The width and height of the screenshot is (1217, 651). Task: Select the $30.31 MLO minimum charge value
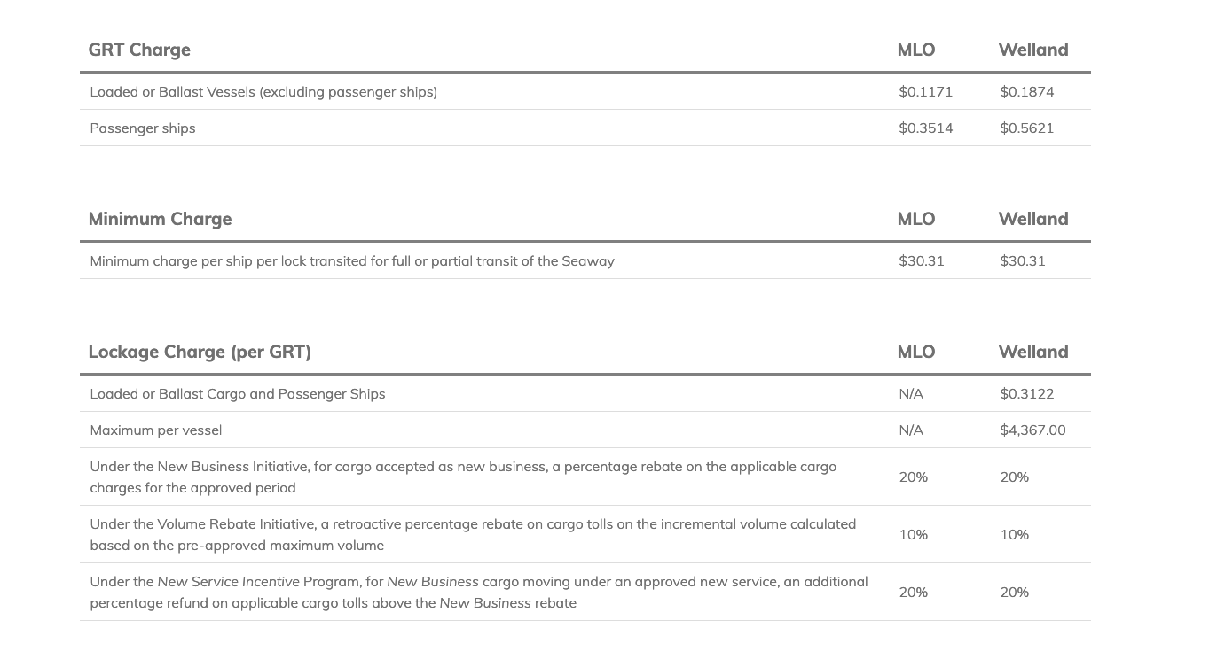[922, 261]
